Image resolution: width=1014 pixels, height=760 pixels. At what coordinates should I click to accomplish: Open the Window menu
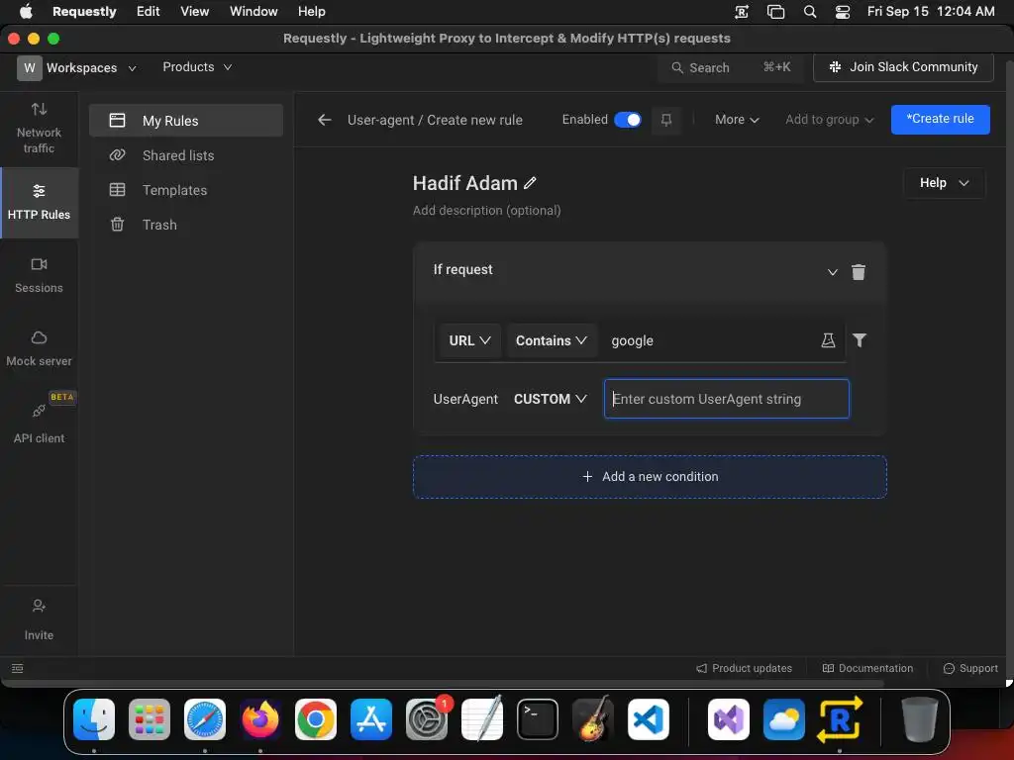tap(253, 12)
